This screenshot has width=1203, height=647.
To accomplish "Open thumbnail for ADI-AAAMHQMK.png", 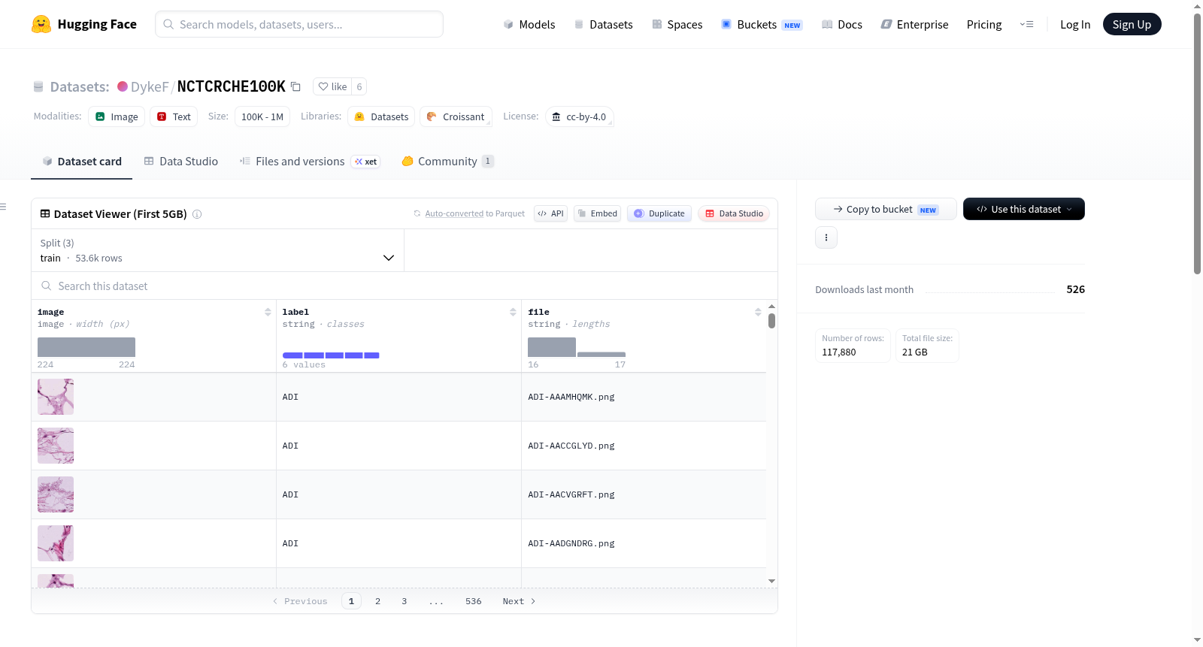I will point(56,397).
